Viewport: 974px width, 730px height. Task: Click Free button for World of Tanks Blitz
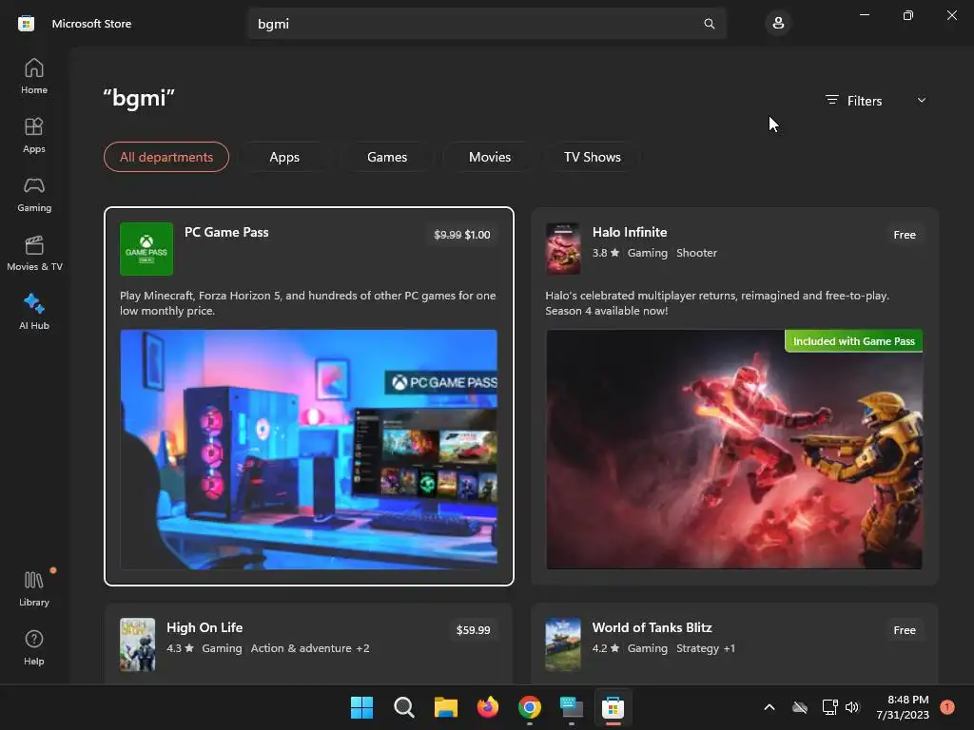(x=905, y=630)
